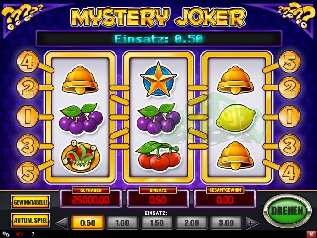Viewport: 317px width, 238px height.
Task: Click the red cherries symbol
Action: tap(158, 156)
